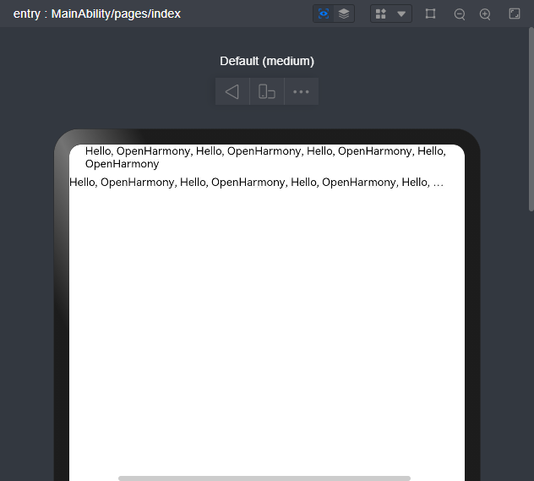This screenshot has width=534, height=481.
Task: Click the truncated Hello, OpenHarmony text line
Action: click(257, 183)
